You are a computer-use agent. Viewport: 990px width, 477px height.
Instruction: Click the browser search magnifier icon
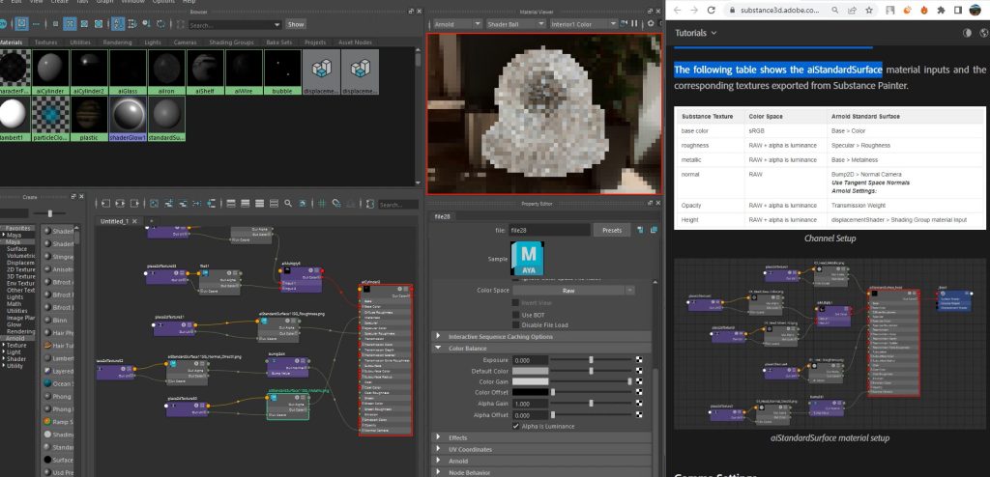(x=835, y=10)
